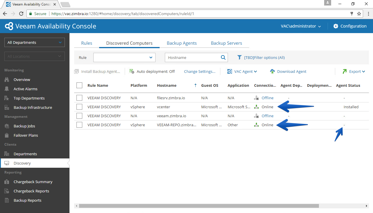
Task: Toggle the select-all checkbox in table header
Action: pyautogui.click(x=79, y=85)
